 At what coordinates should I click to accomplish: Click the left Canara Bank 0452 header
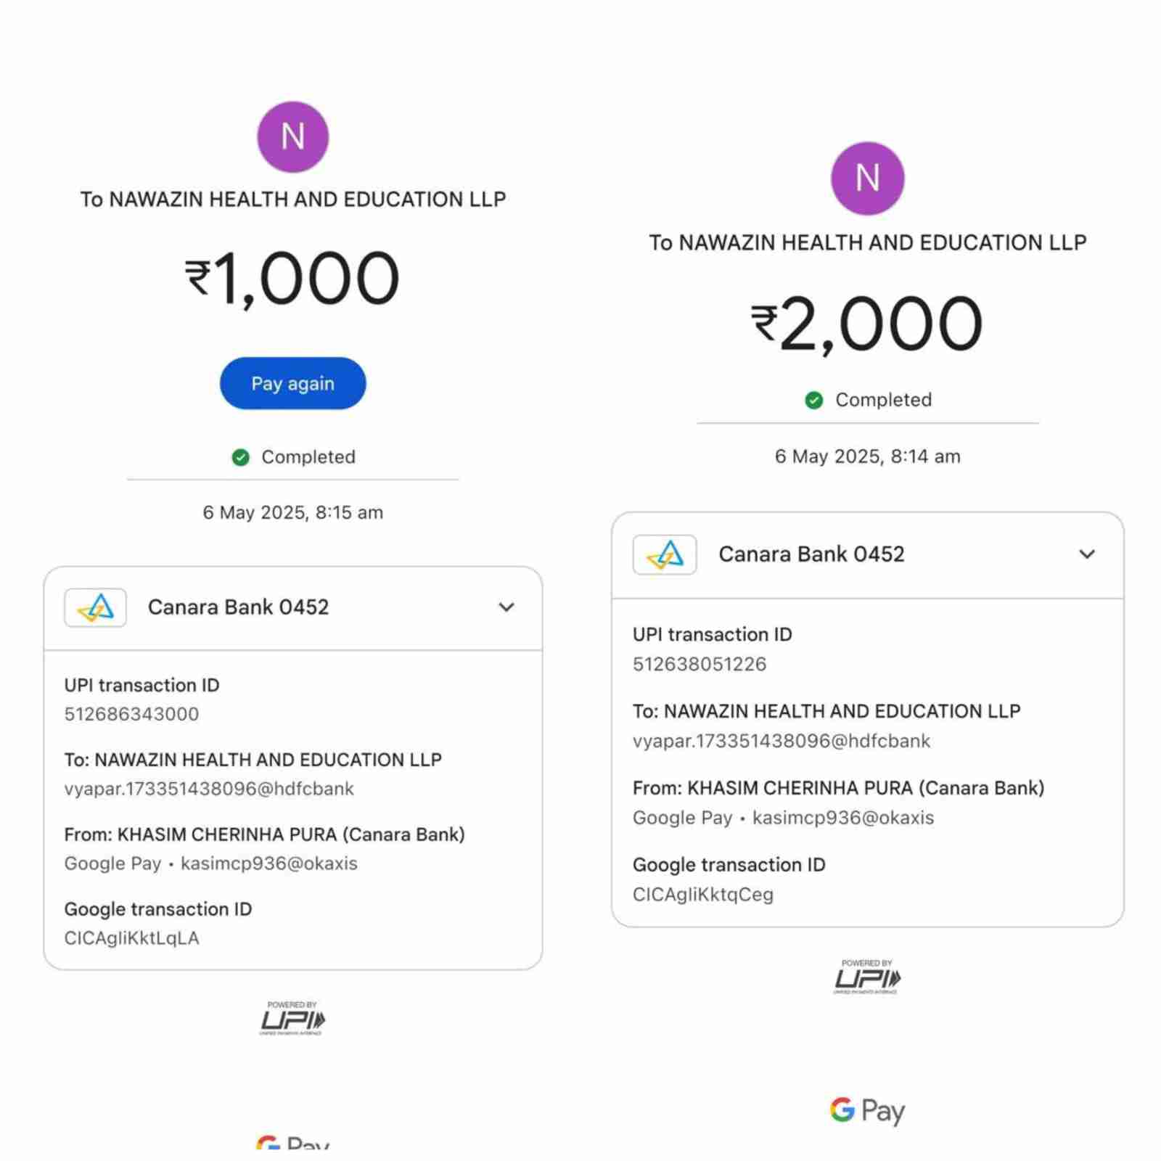238,607
